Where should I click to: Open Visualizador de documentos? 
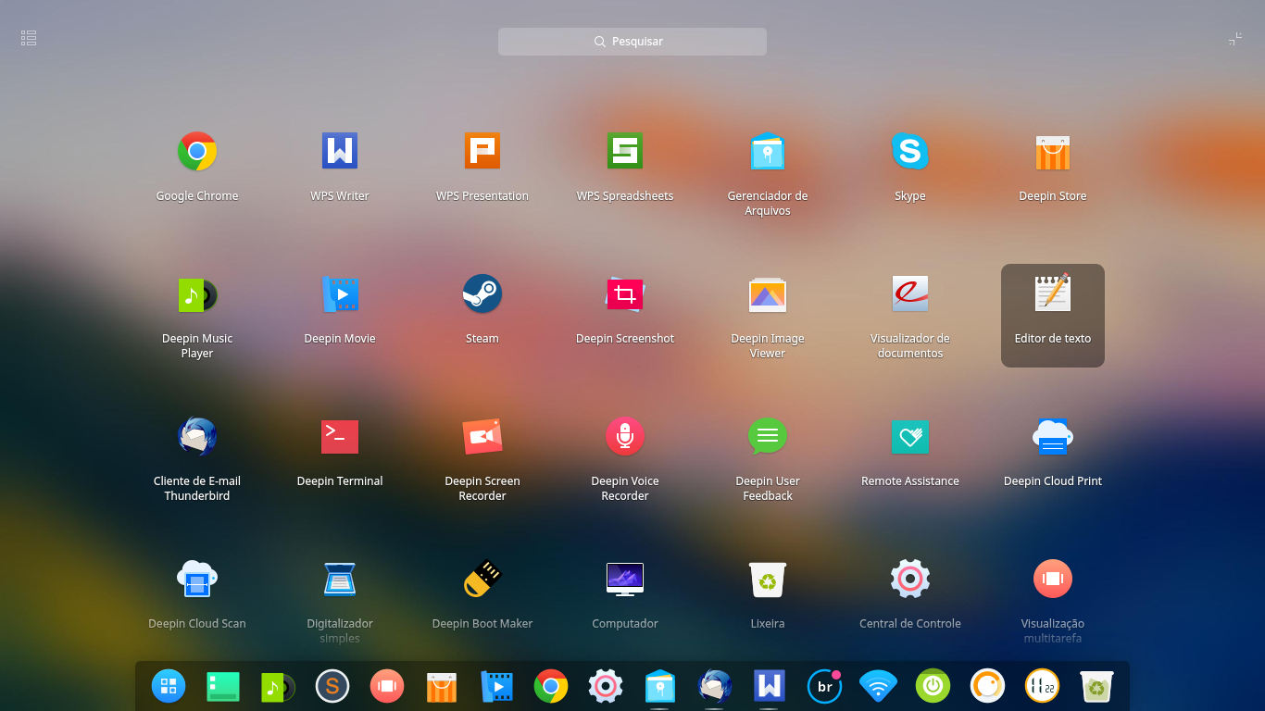click(x=910, y=293)
